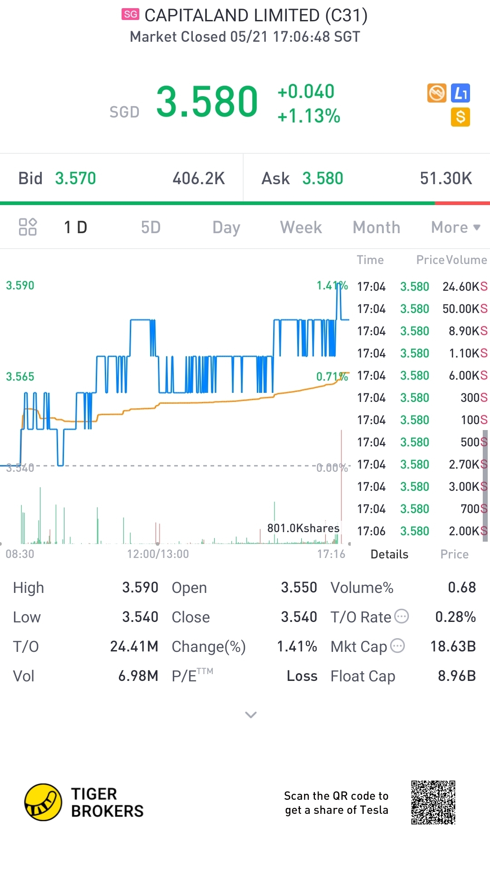
Task: Select the 1 D chart period
Action: 75,227
